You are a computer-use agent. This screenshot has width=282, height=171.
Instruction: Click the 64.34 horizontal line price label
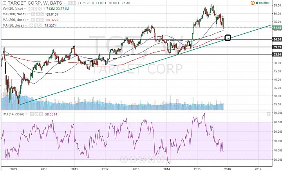point(277,40)
